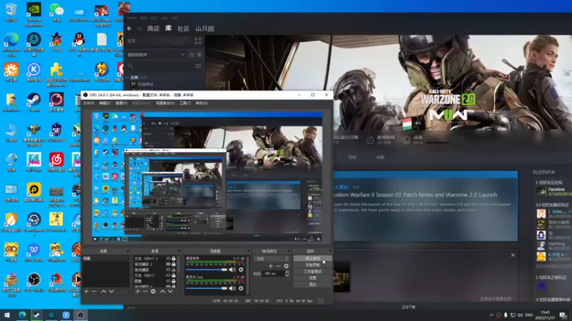Open WeChat desktop icon
Viewport: 572px width, 321px height.
56,12
